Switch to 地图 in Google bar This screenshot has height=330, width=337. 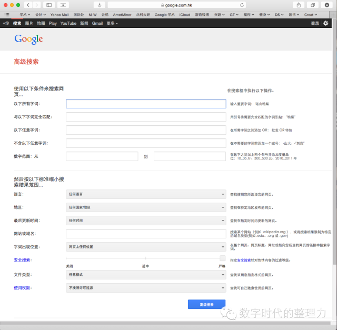point(41,23)
